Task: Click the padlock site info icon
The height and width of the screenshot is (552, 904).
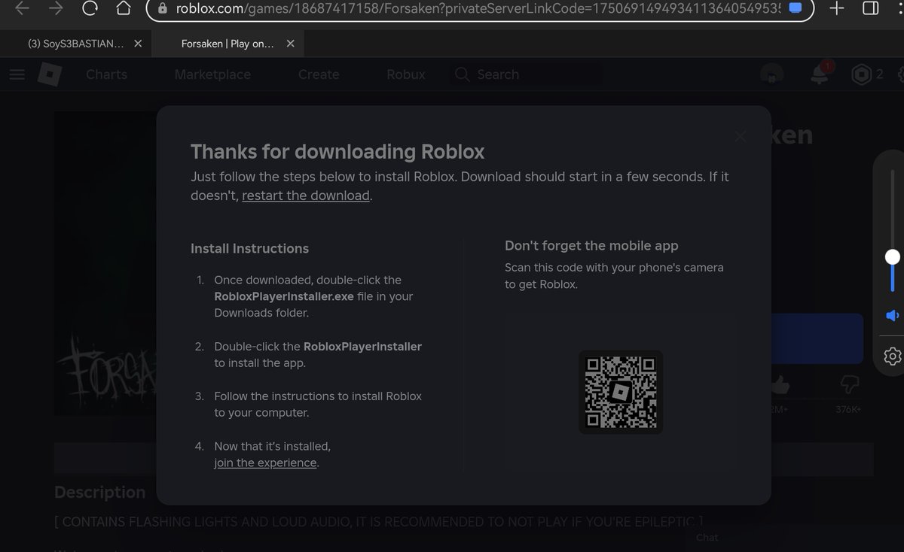Action: 161,9
